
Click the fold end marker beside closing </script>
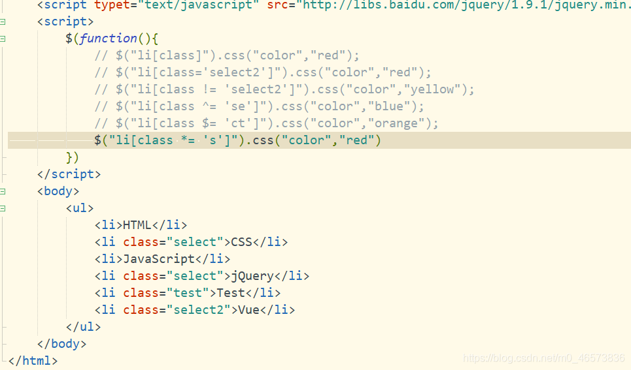point(4,174)
